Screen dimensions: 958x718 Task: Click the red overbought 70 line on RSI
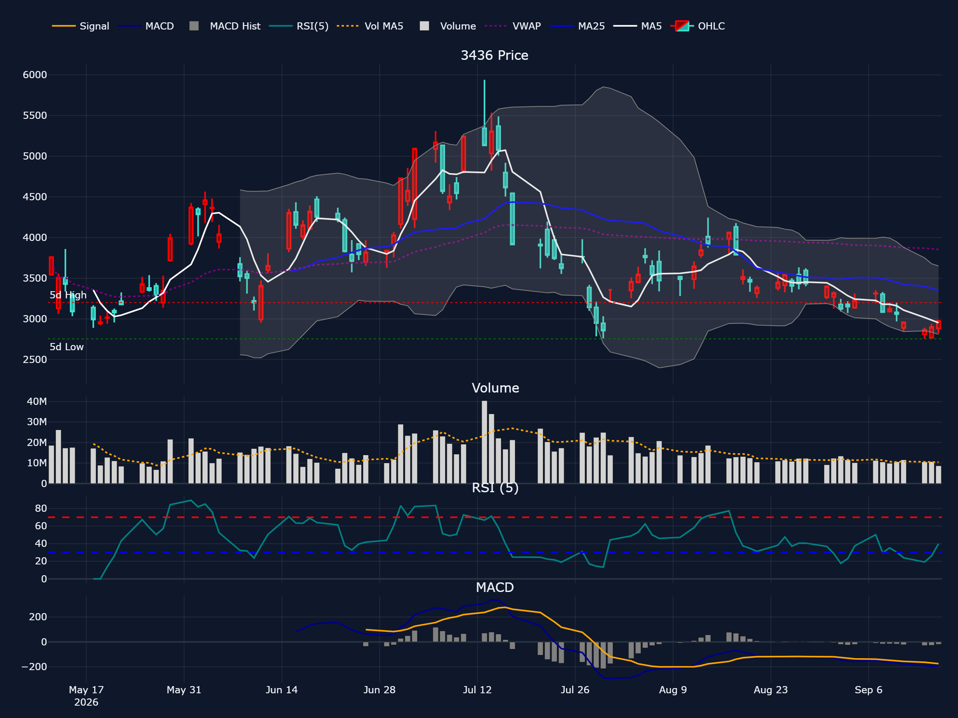pos(495,518)
